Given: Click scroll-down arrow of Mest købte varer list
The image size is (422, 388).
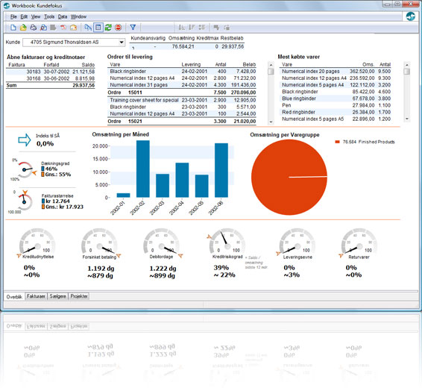Looking at the screenshot, I should tap(407, 119).
